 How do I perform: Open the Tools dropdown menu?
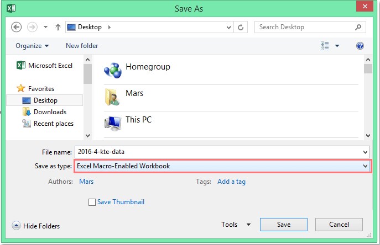click(236, 225)
